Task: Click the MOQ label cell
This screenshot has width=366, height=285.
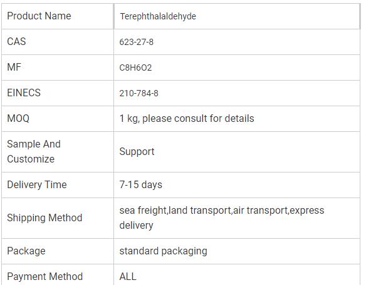Action: (x=58, y=119)
